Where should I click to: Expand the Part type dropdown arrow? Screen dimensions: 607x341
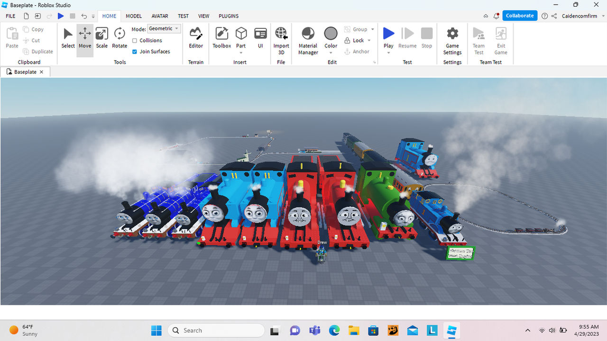241,53
